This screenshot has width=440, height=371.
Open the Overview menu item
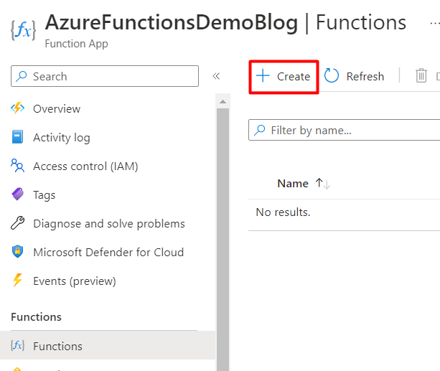pos(57,108)
